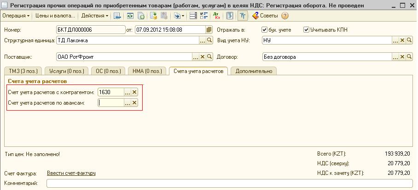The width and height of the screenshot is (418, 190).
Task: Toggle the бух. учете checkbox
Action: click(264, 30)
